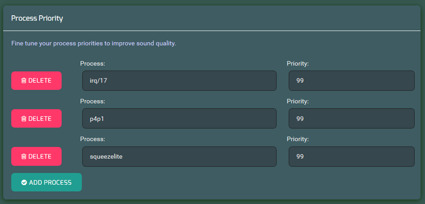Click the Priority label in the second row

pyautogui.click(x=298, y=102)
